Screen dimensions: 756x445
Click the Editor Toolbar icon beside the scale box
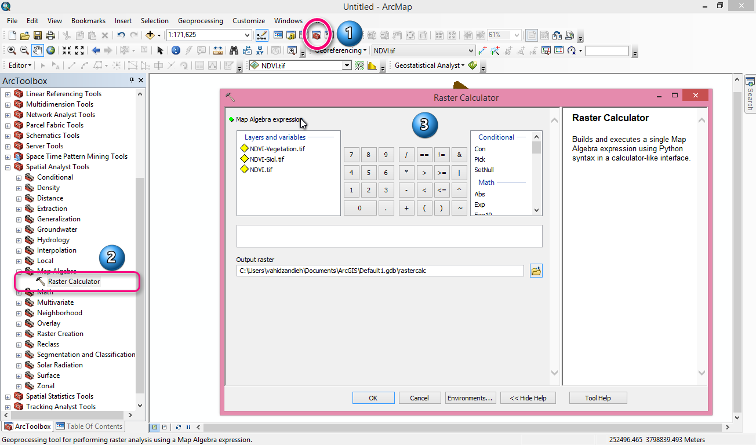pyautogui.click(x=262, y=35)
